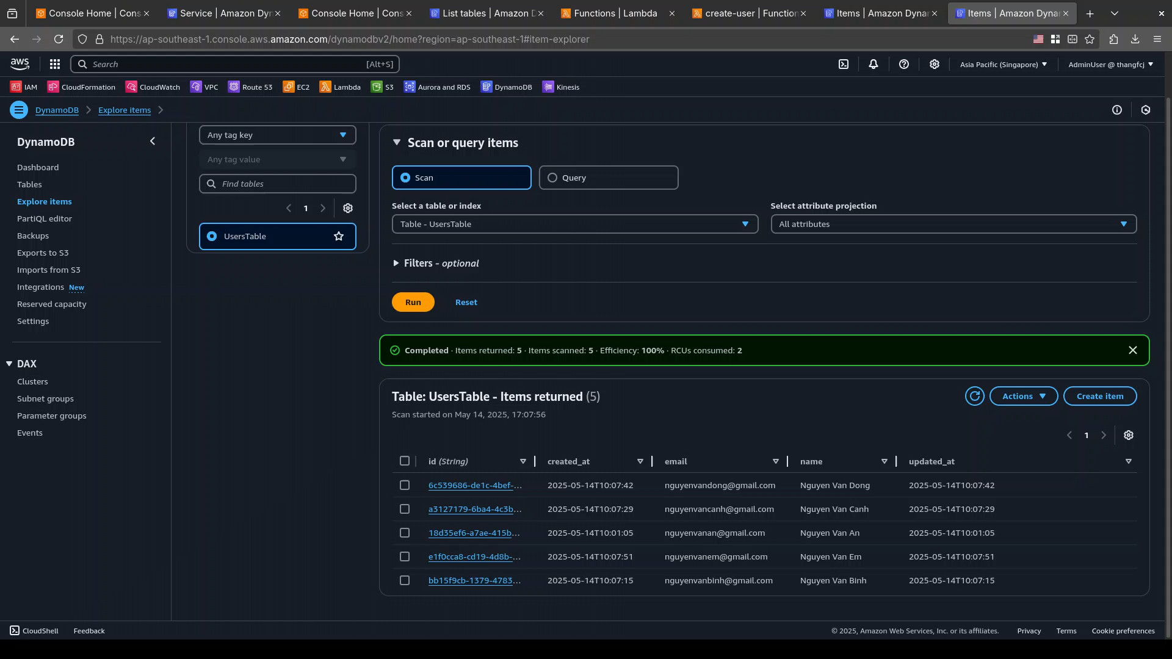1172x659 pixels.
Task: Open Aurora and RDS shortcut
Action: coord(438,87)
